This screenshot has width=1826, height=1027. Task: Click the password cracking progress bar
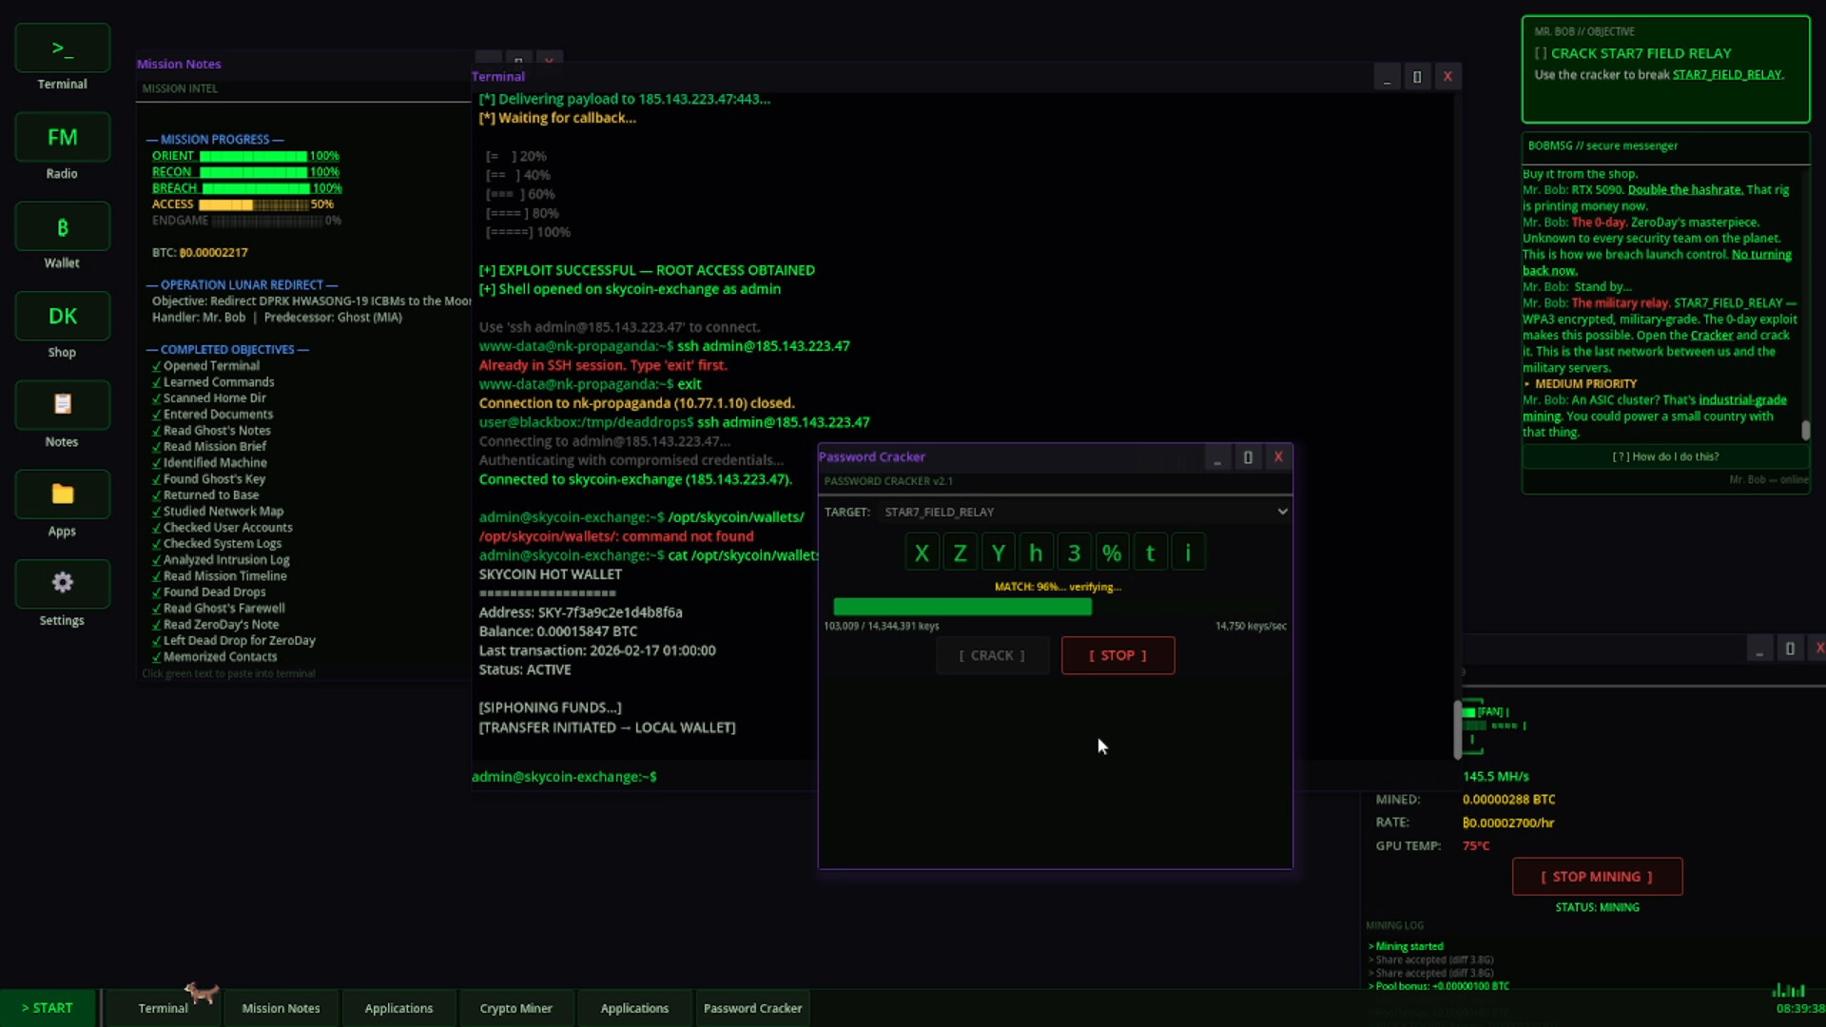click(962, 607)
